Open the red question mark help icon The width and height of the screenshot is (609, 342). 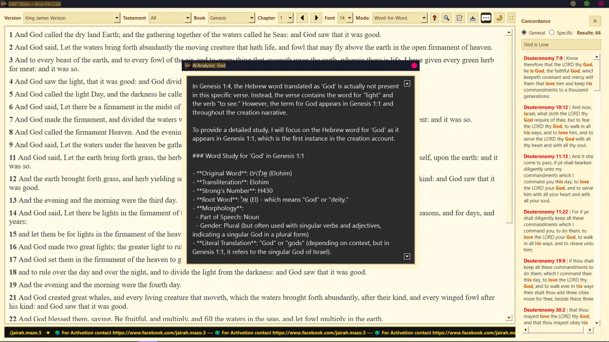tap(434, 18)
